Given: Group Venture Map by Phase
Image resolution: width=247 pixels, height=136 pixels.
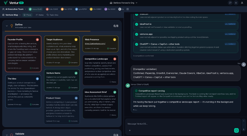Looking at the screenshot, I should point(27,15).
